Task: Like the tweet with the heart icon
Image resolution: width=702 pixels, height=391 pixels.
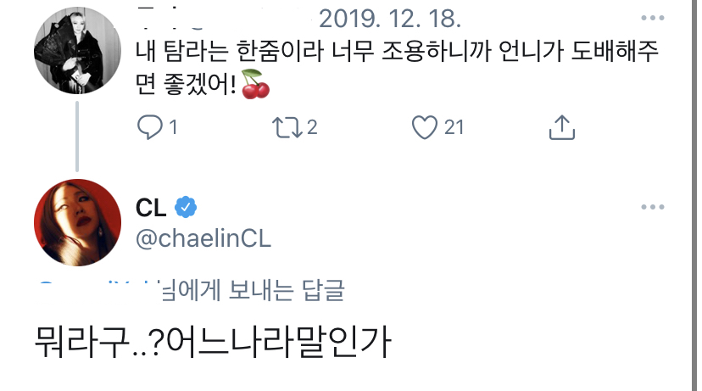Action: pos(422,127)
